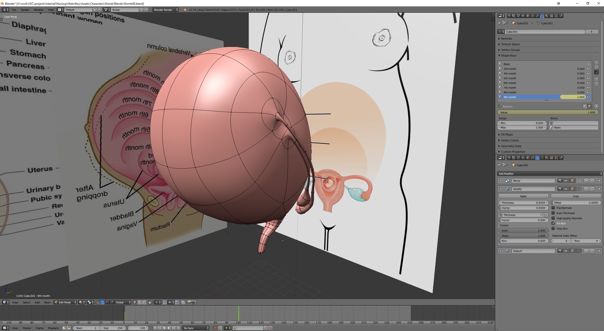Remove the Solidify modifier with its X icon
604x331 pixels.
599,189
